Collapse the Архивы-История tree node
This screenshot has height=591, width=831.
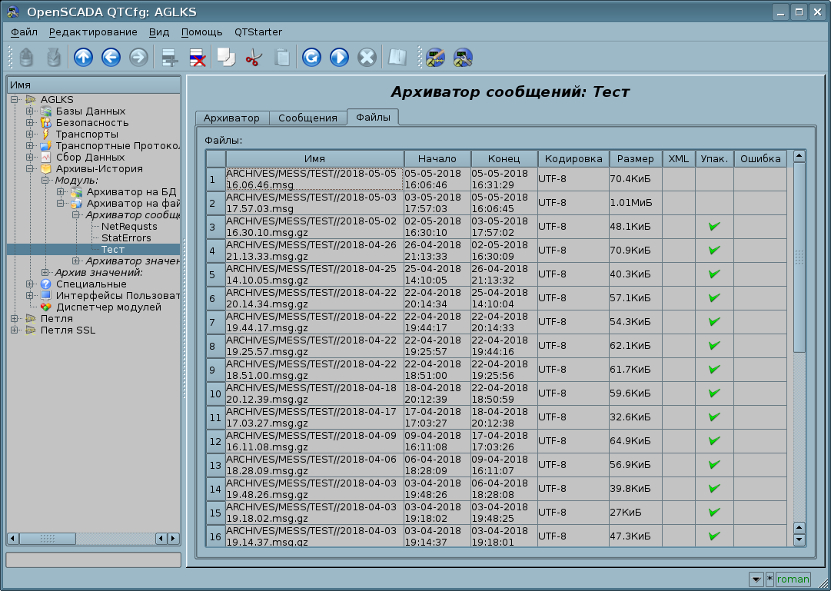29,168
